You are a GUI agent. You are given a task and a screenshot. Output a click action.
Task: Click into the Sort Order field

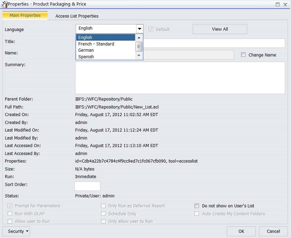87,186
